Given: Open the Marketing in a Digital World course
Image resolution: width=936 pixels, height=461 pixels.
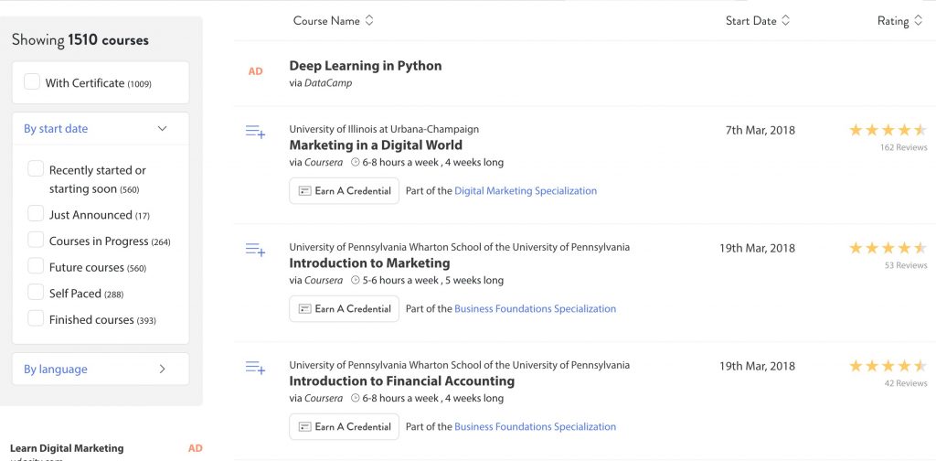Looking at the screenshot, I should (x=376, y=145).
